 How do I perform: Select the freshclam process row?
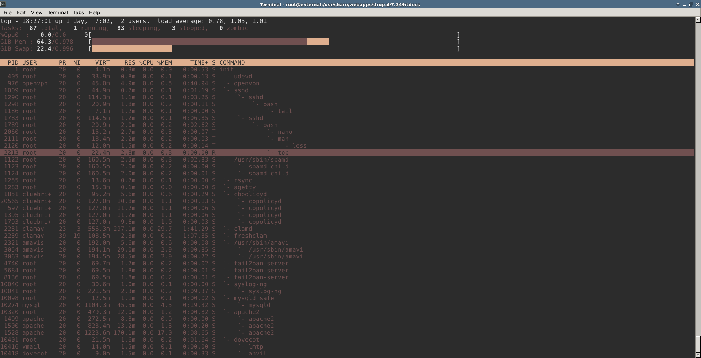point(347,236)
